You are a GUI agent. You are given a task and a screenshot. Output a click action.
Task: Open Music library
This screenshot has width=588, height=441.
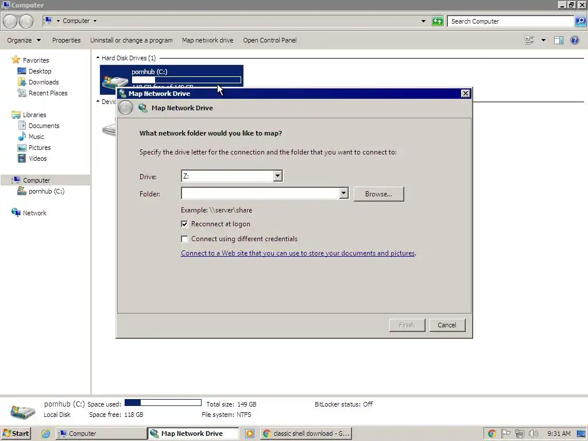point(36,137)
